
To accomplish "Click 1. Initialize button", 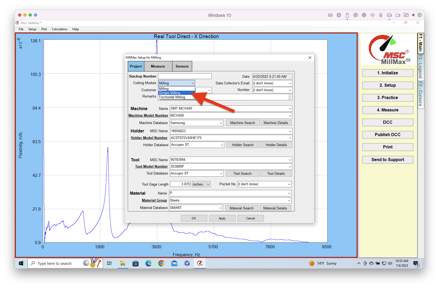I will (x=387, y=73).
